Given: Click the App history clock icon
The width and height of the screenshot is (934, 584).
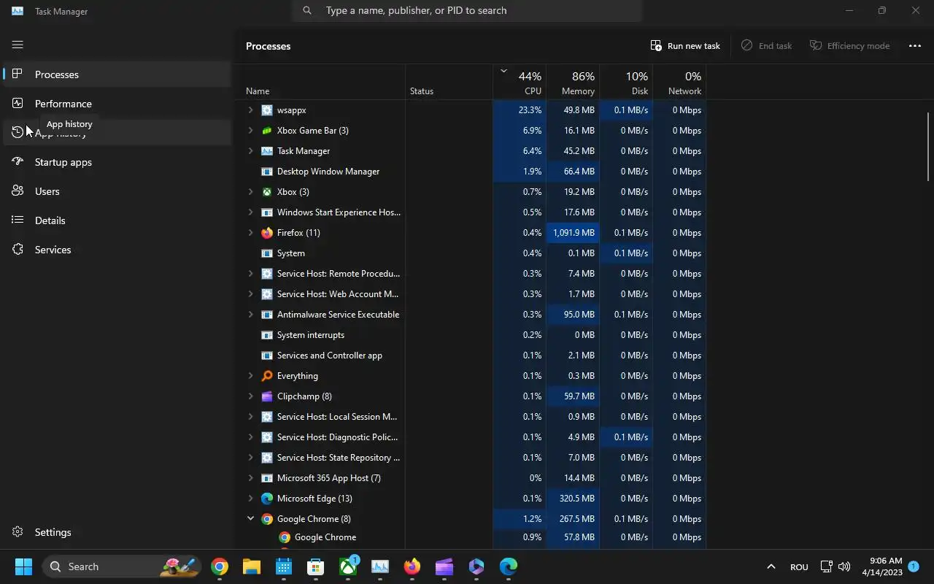Looking at the screenshot, I should [18, 133].
